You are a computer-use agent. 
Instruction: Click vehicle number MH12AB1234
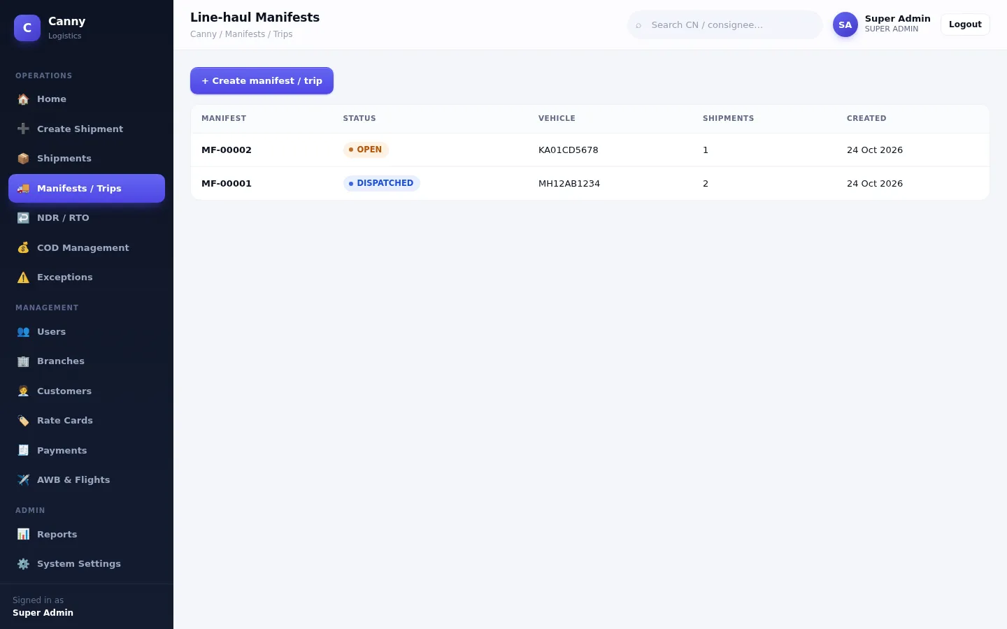pyautogui.click(x=569, y=183)
